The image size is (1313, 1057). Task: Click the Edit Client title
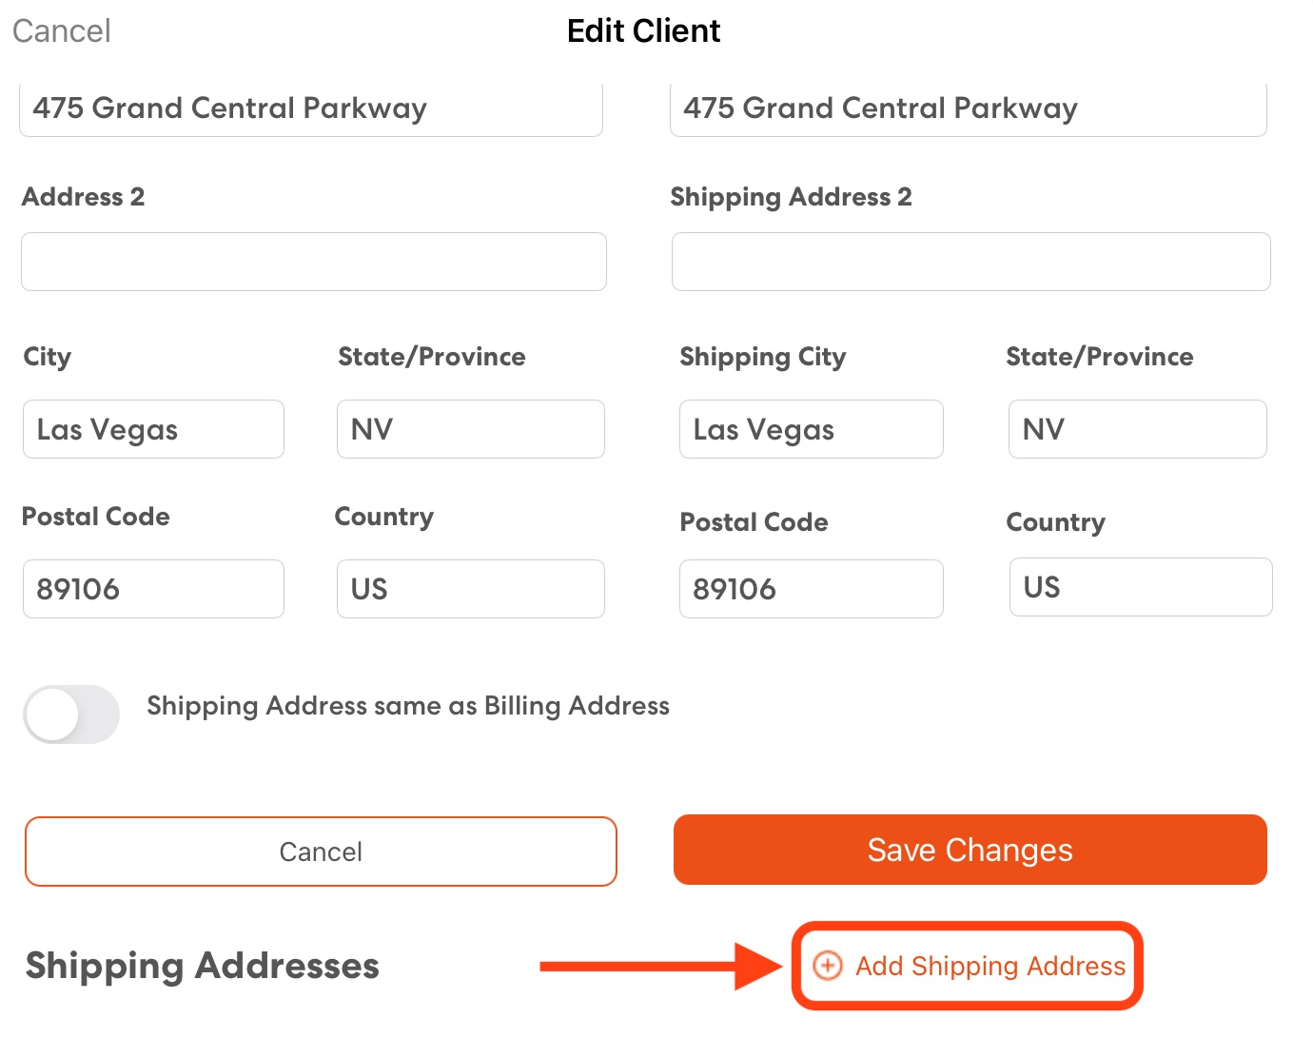point(644,30)
